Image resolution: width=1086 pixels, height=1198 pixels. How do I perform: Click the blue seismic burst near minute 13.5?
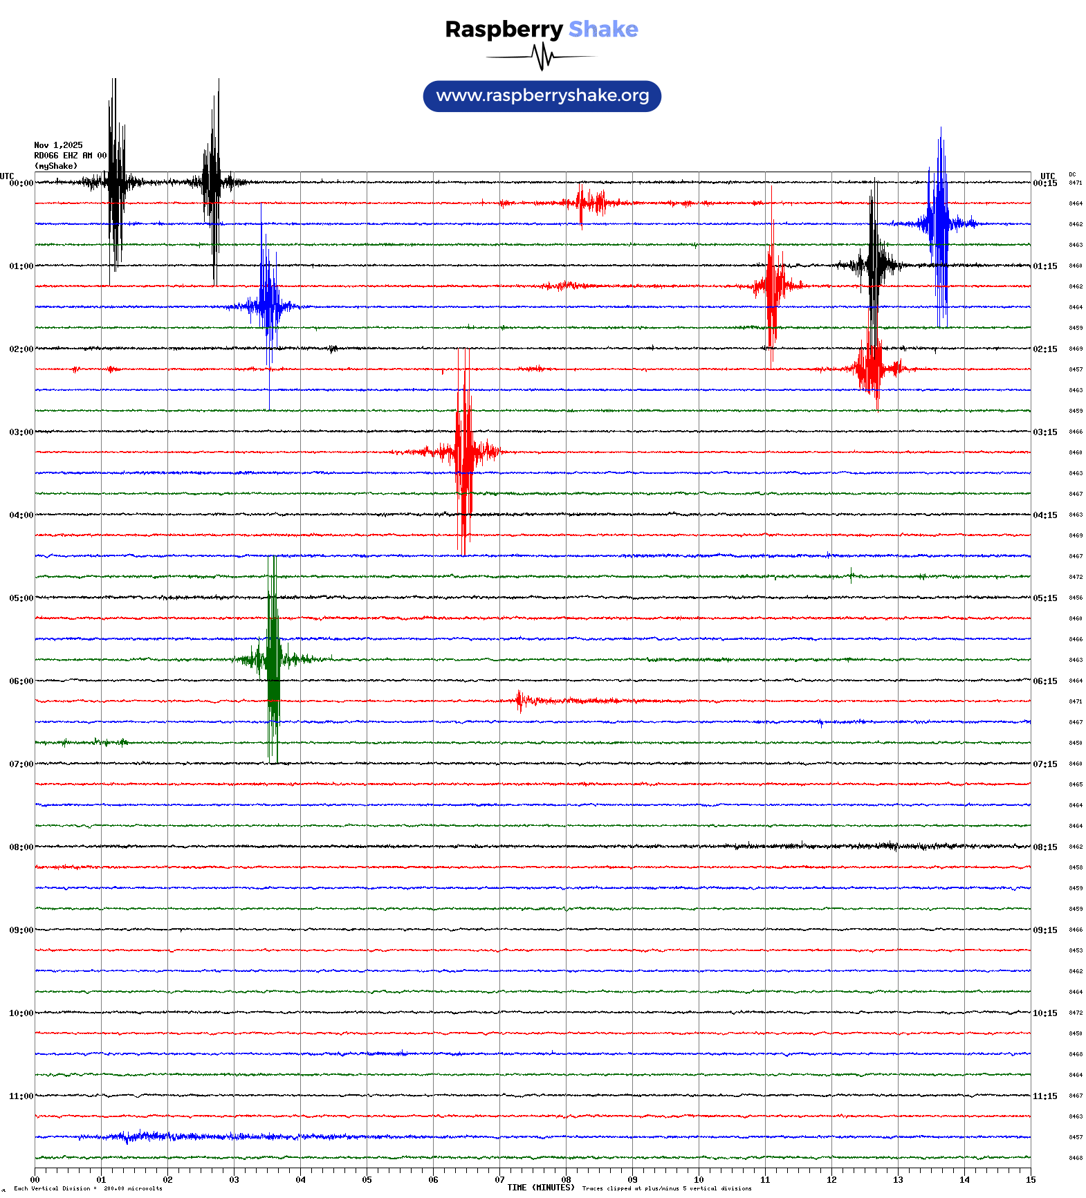(x=940, y=223)
